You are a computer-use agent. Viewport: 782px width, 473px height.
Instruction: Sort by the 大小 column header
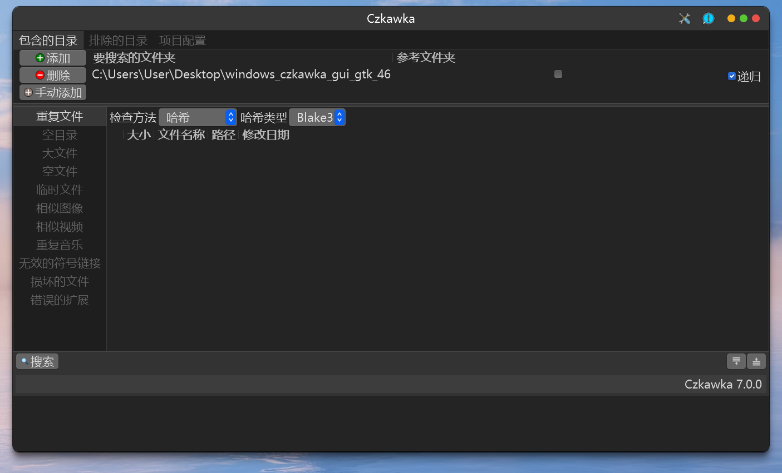139,135
